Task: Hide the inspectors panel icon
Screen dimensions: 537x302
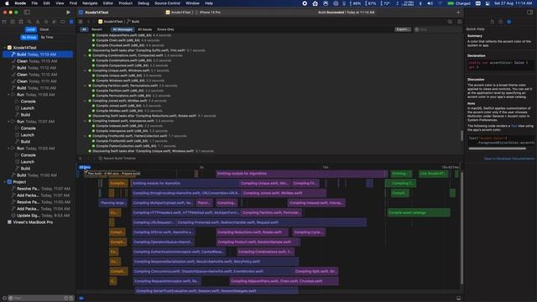Action: tap(529, 12)
